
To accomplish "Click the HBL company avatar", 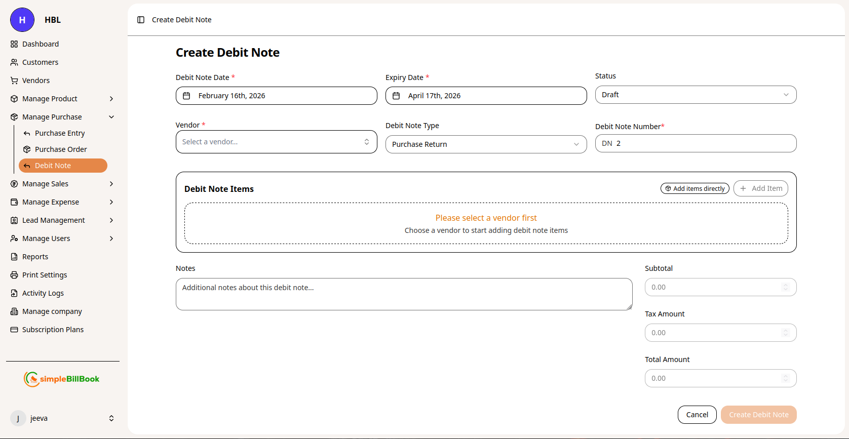I will [22, 20].
